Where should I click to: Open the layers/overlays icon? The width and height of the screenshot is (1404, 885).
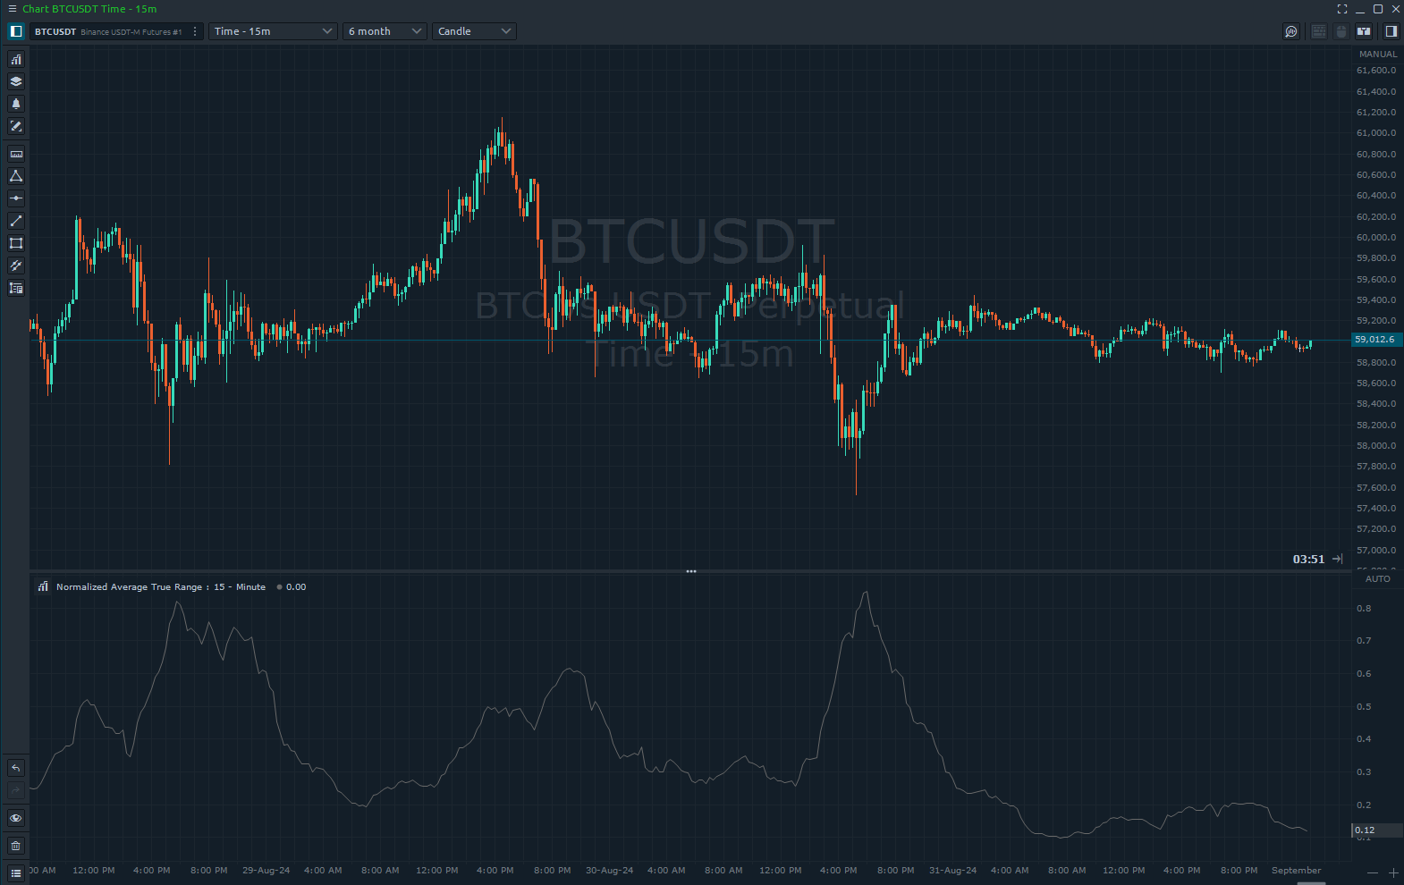pos(16,81)
